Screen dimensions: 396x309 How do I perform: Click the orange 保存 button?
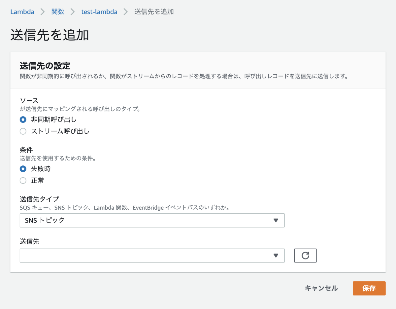click(x=369, y=288)
